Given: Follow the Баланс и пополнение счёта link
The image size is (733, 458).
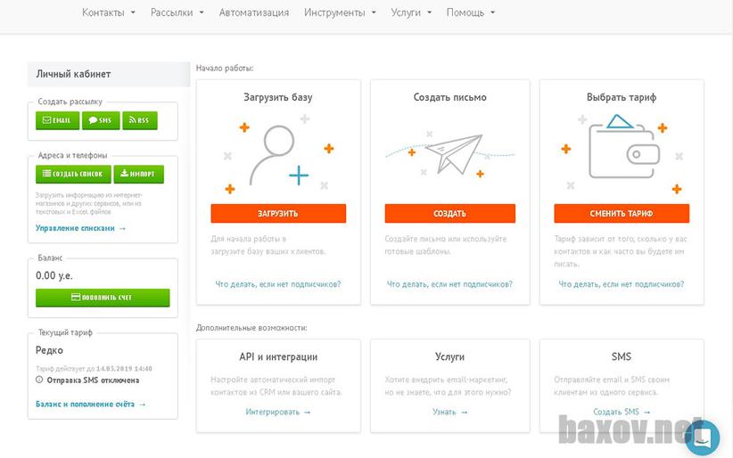Looking at the screenshot, I should [x=91, y=405].
